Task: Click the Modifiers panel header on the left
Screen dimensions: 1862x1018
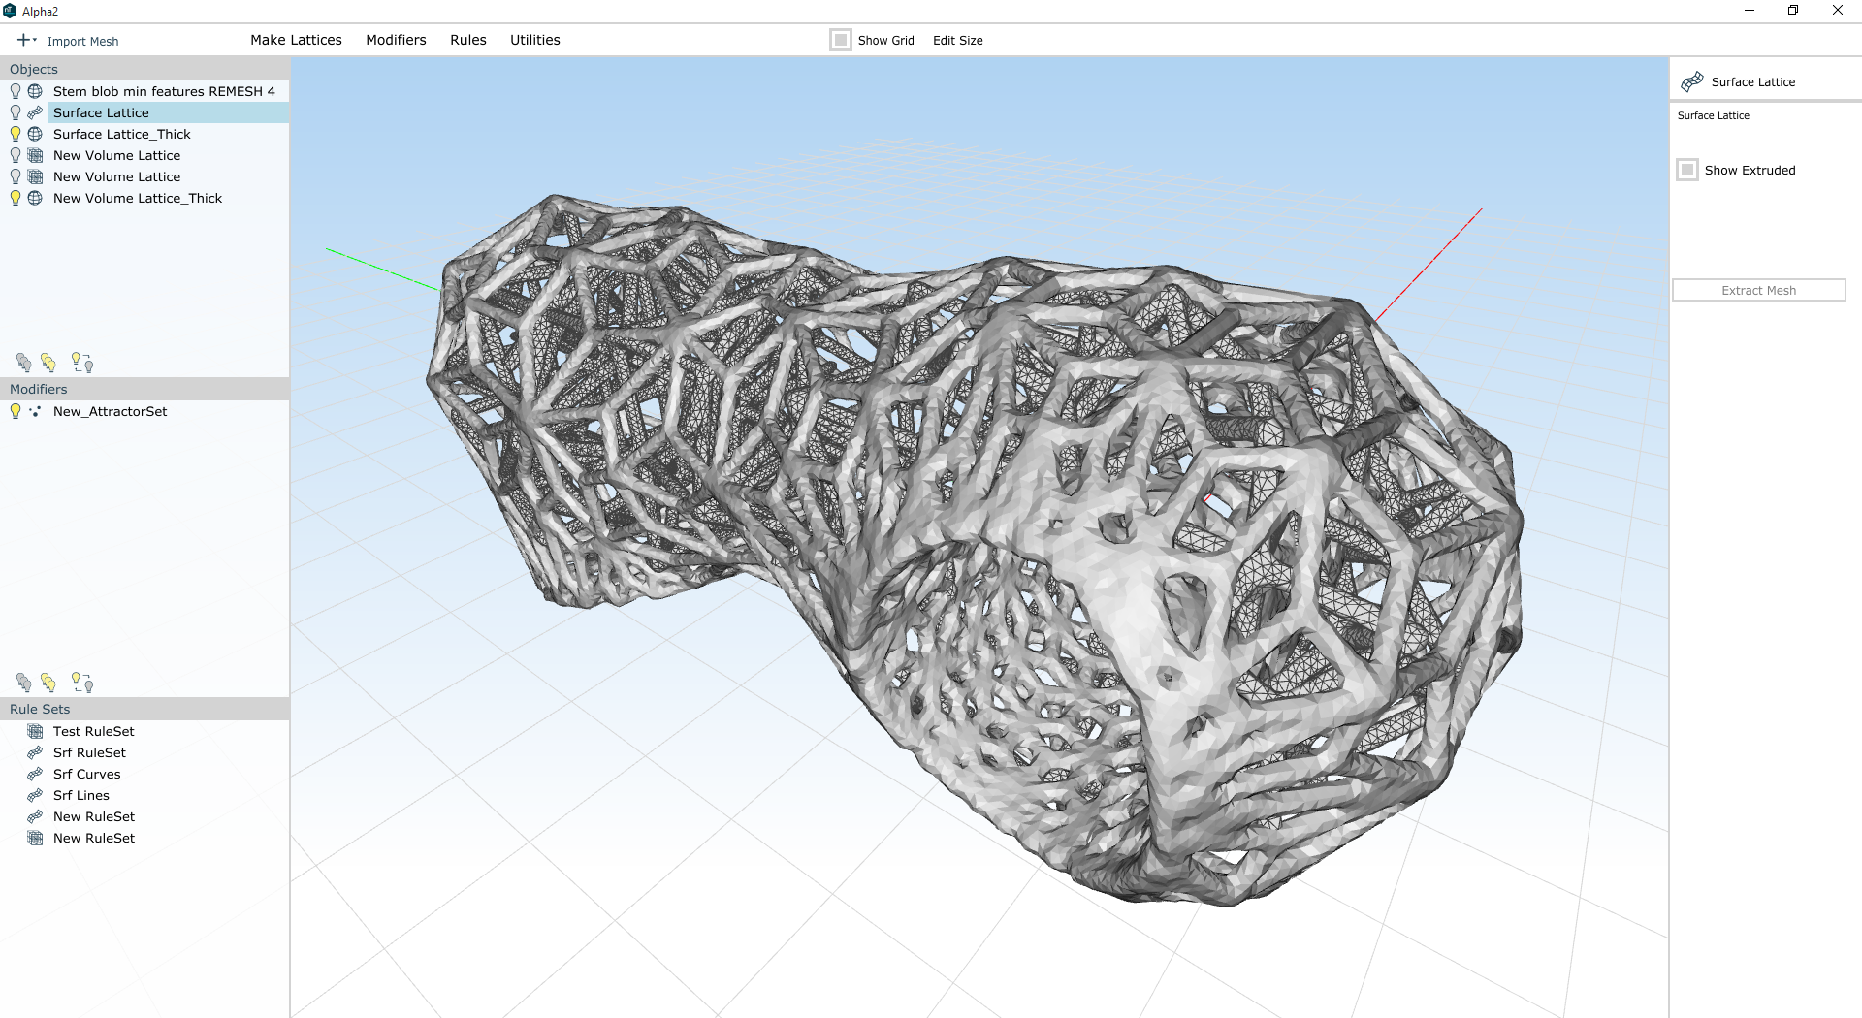Action: click(144, 389)
